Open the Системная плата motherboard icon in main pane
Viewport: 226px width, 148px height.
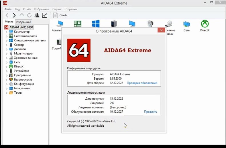77,24
